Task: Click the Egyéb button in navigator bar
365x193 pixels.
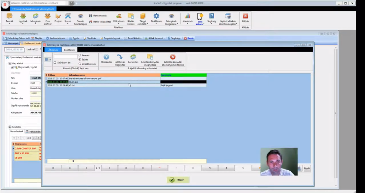Action: pyautogui.click(x=307, y=168)
